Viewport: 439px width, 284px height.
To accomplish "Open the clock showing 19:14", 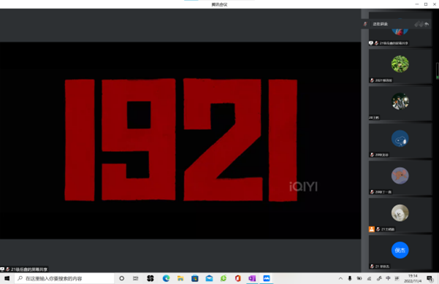I will (413, 278).
